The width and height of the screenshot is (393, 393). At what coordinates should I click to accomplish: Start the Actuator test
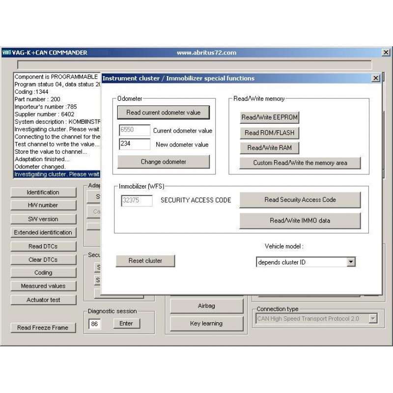tap(43, 300)
